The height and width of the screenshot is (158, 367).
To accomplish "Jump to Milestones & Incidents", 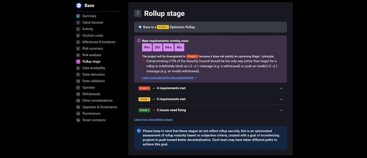I will click(x=99, y=42).
